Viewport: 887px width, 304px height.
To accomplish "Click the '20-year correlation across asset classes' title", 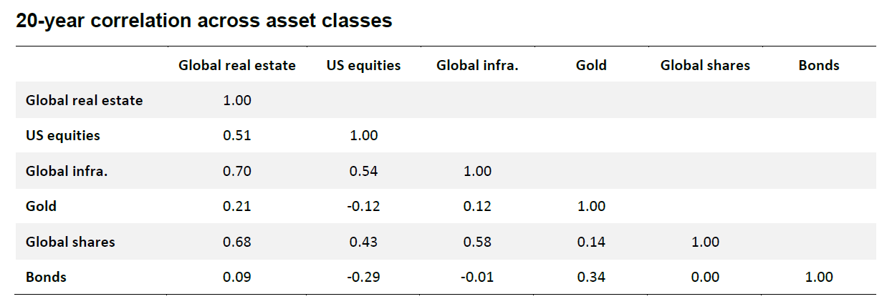I will point(204,21).
